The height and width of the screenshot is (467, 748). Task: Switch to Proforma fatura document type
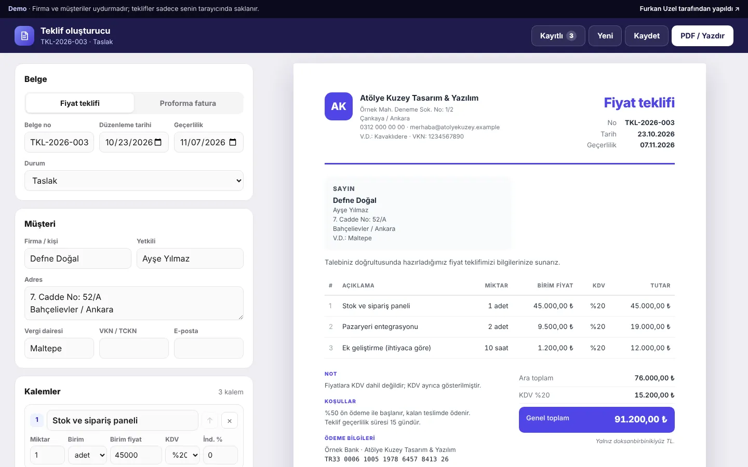[x=188, y=103]
